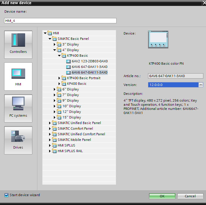Screen dimensions: 206x205
Task: Select the SIMATIC Unified Comfort Panel row
Action: tap(79, 134)
